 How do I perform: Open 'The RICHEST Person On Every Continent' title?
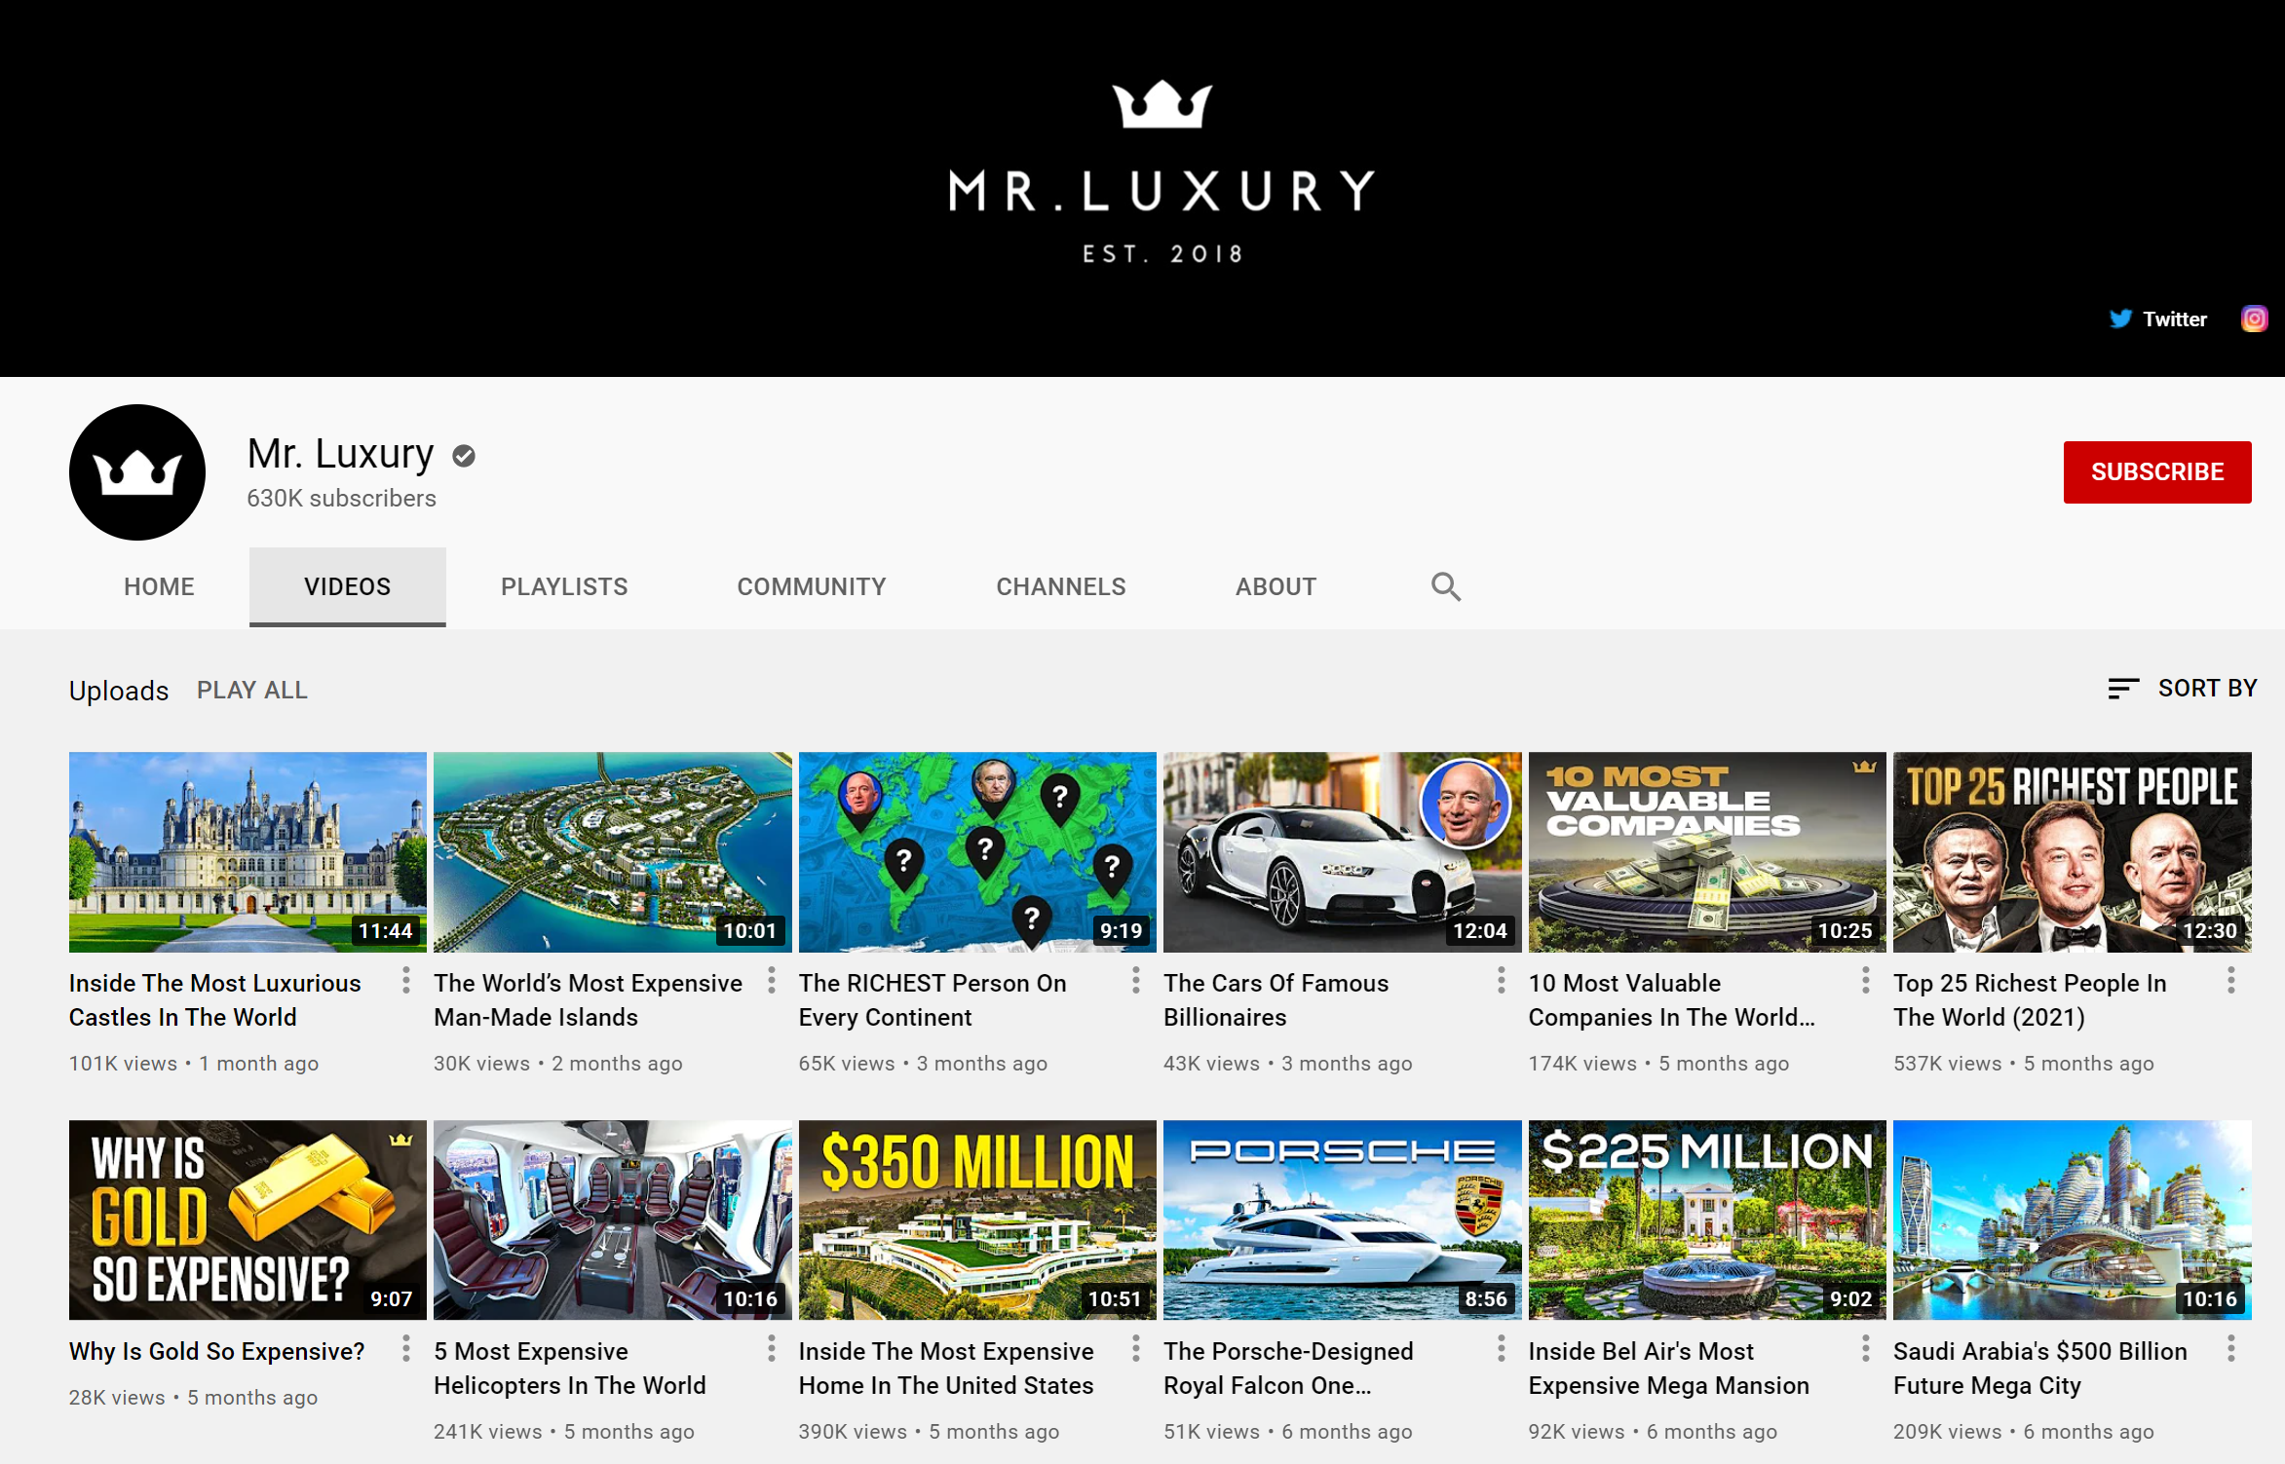(x=933, y=1000)
